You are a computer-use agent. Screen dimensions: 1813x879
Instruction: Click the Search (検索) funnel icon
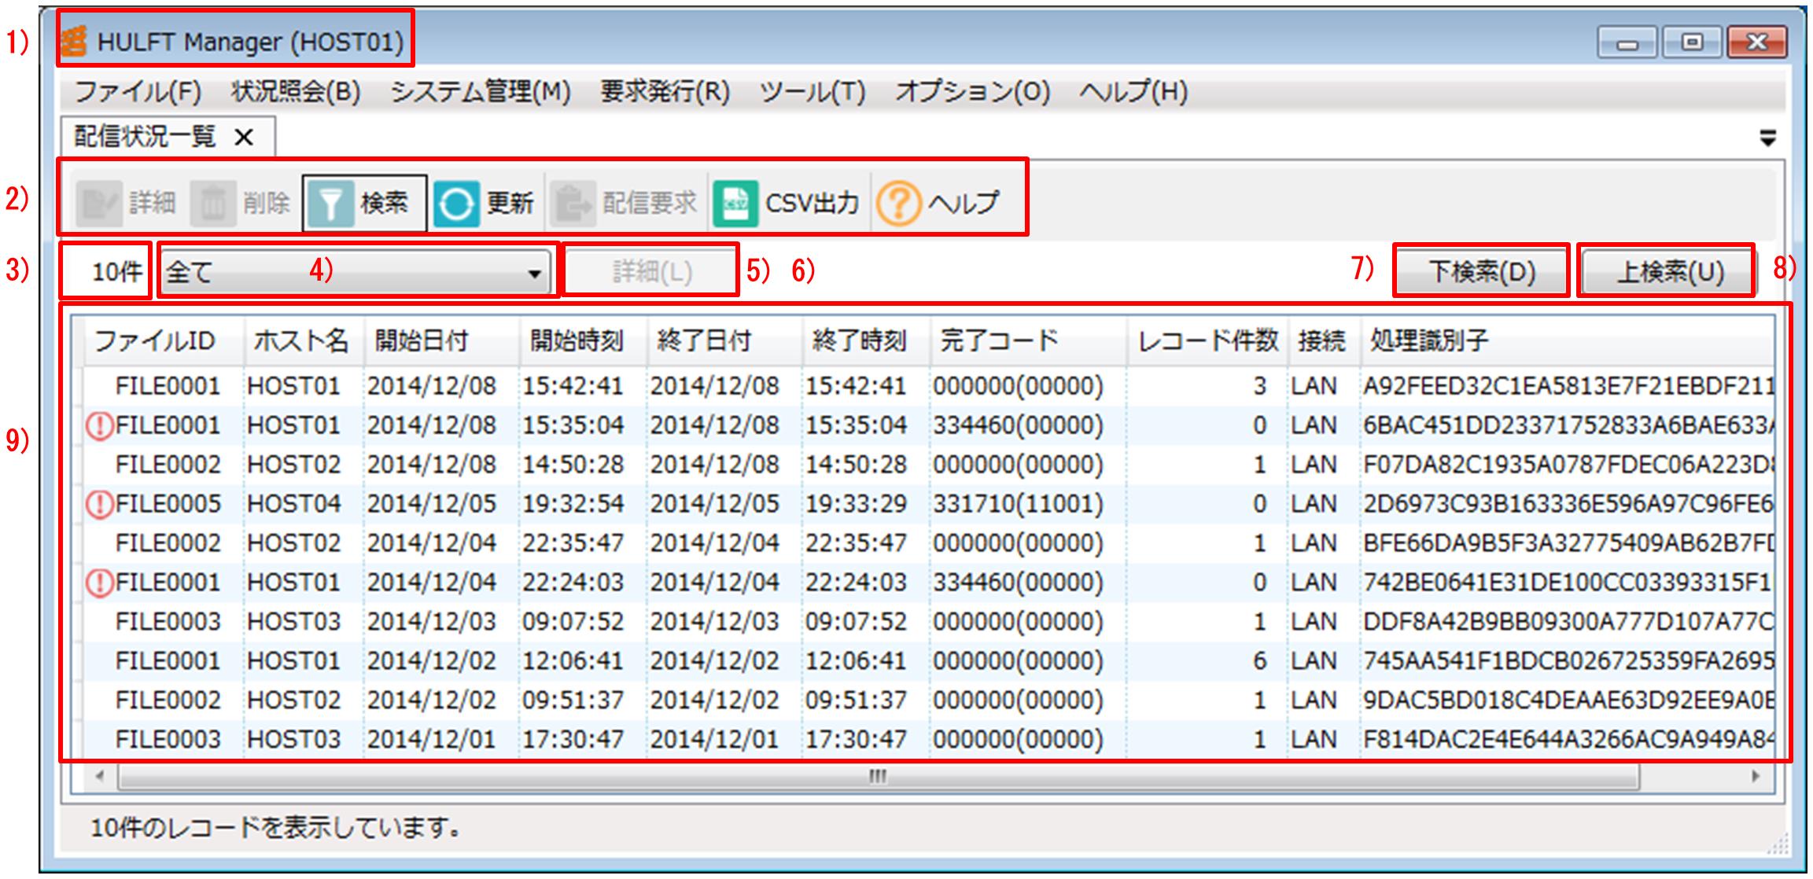click(x=330, y=204)
